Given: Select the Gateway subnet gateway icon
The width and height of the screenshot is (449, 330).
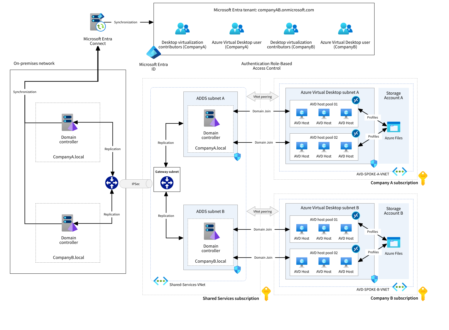Looking at the screenshot, I should coord(167,183).
